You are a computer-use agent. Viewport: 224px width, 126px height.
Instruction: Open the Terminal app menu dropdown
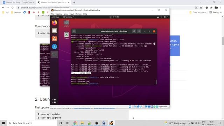pyautogui.click(x=69, y=17)
